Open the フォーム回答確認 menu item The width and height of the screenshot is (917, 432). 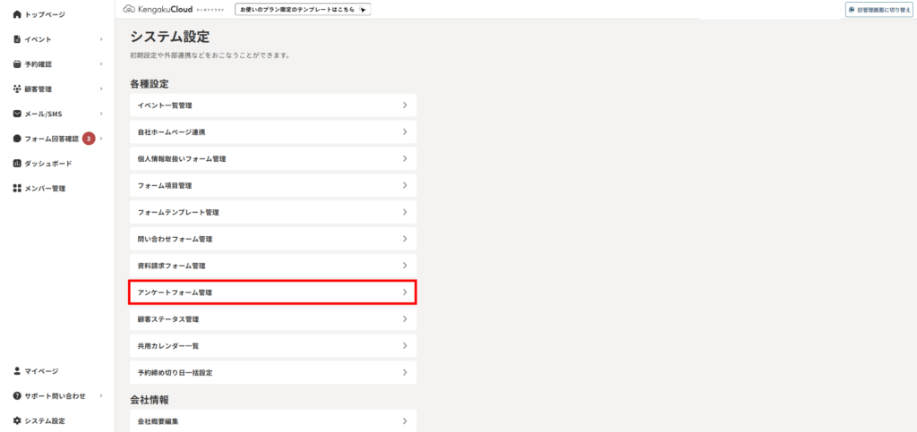click(x=52, y=139)
